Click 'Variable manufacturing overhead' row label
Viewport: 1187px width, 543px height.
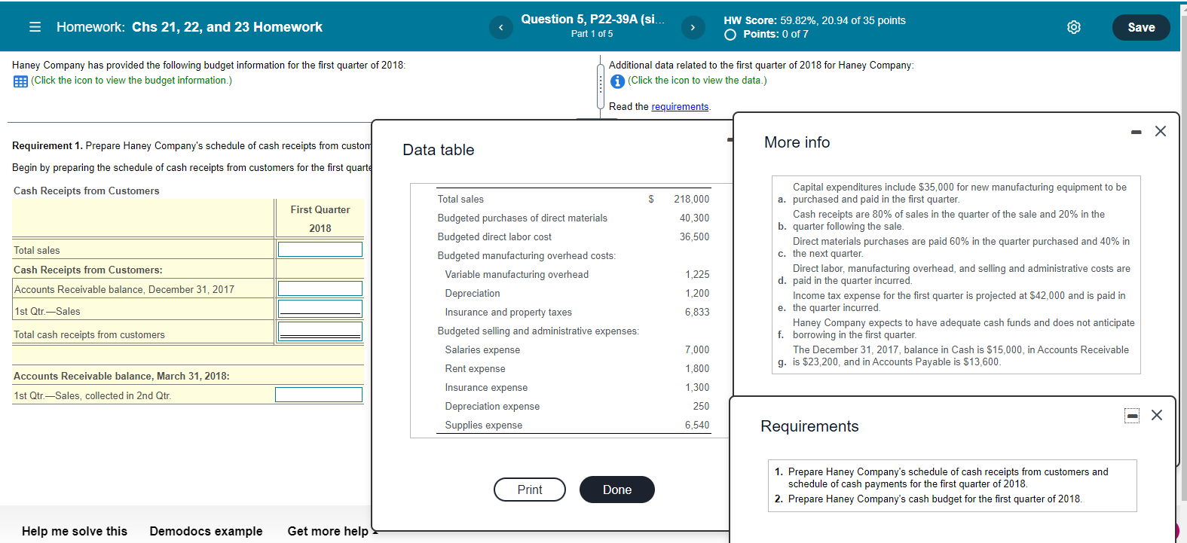coord(517,274)
